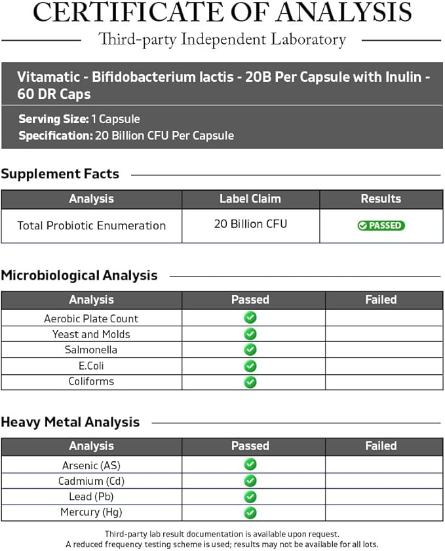
Task: Click the Label Claim column header
Action: tap(250, 199)
